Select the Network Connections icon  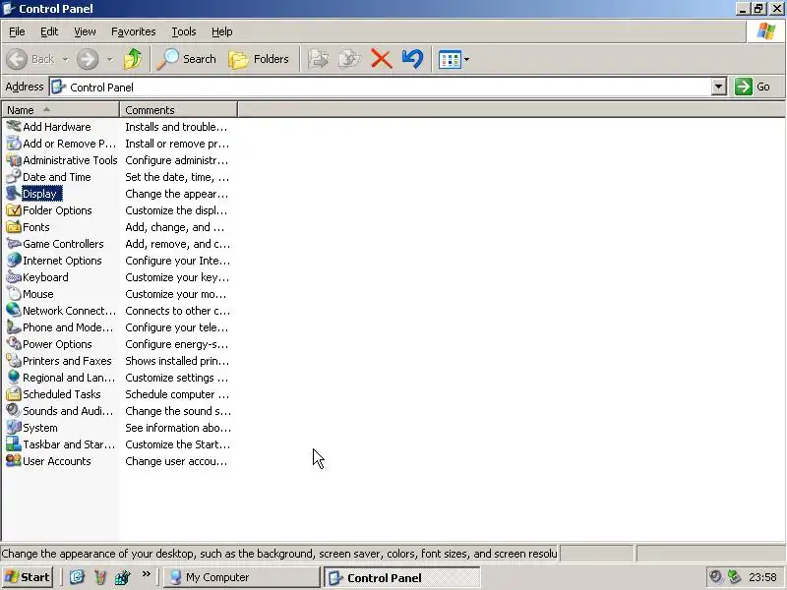point(14,311)
